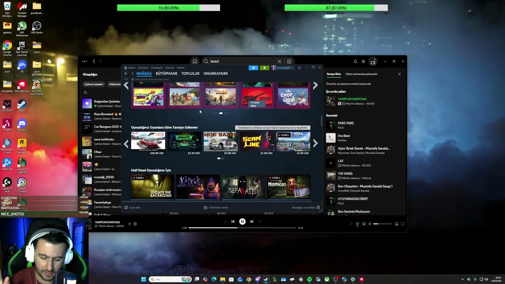Open the Oyunlar menu in Steam
Viewport: 505px width, 284px height.
(170, 68)
